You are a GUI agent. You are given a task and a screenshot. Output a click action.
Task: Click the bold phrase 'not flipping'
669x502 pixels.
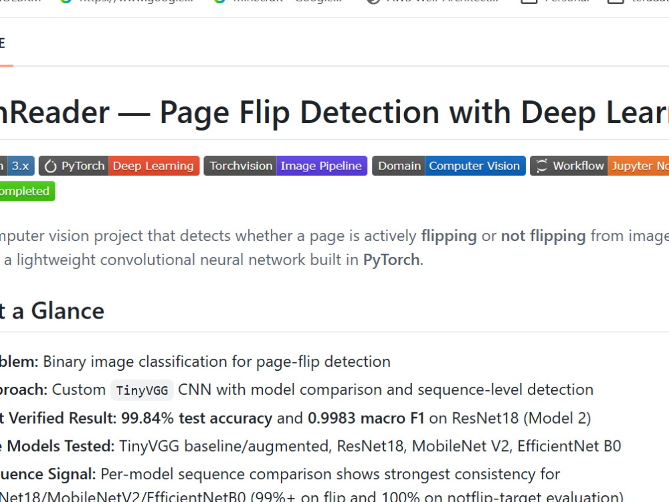[543, 236]
